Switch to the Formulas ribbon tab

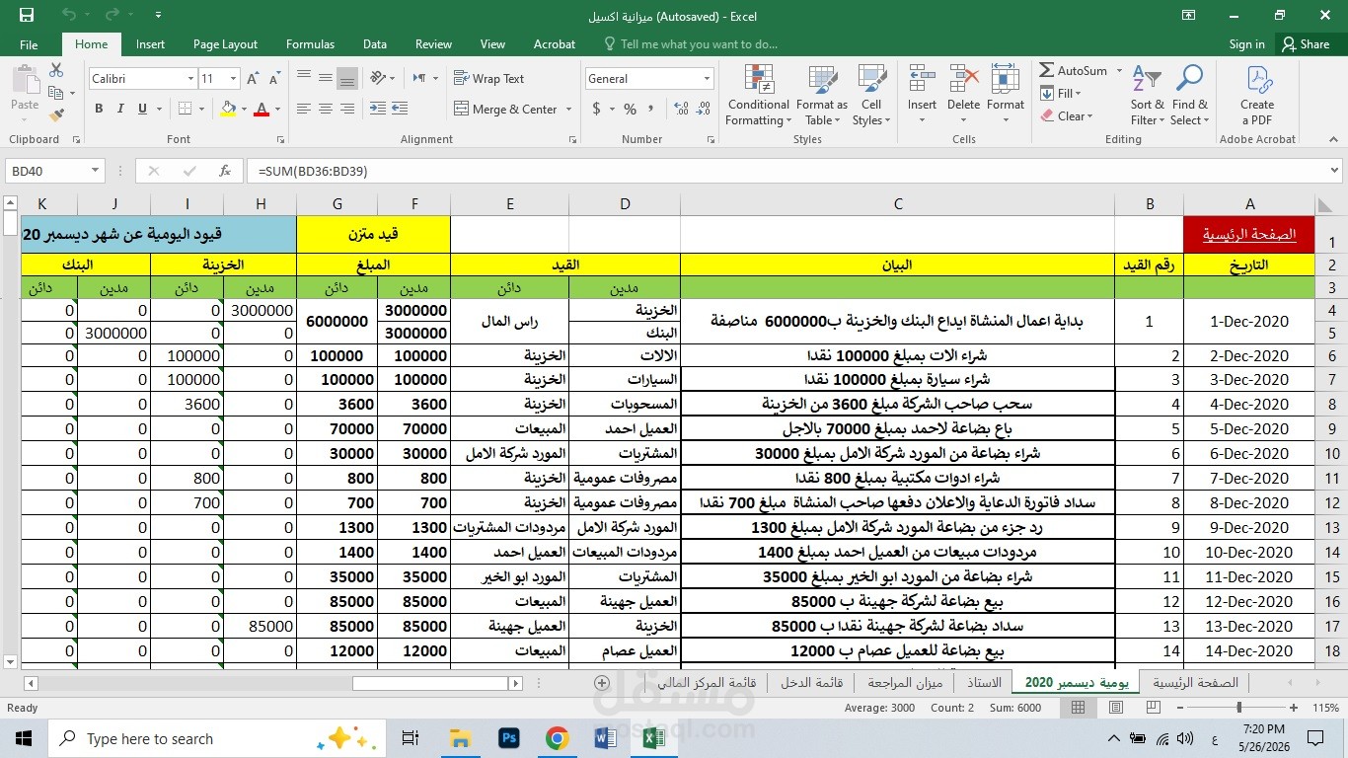tap(310, 44)
